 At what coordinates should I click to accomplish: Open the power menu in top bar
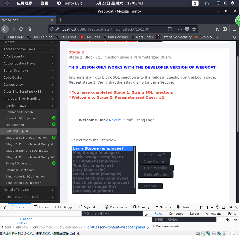pos(232,3)
